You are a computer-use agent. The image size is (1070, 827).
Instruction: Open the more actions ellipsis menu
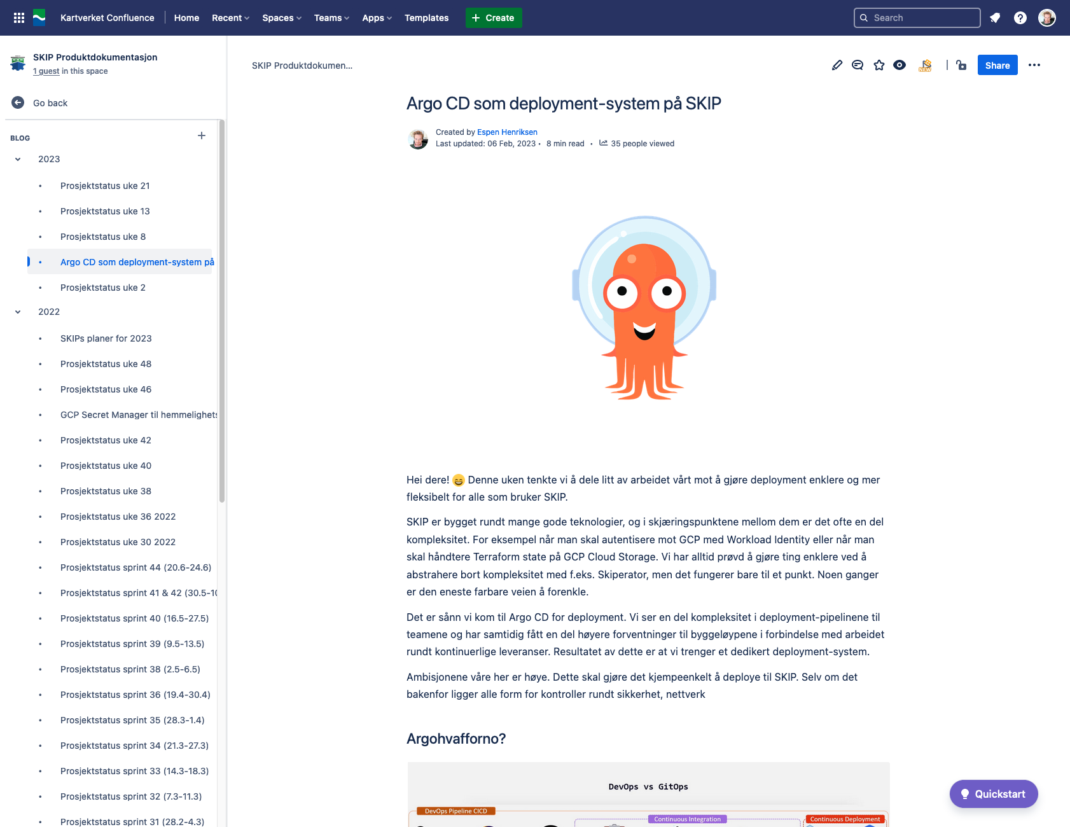point(1034,65)
